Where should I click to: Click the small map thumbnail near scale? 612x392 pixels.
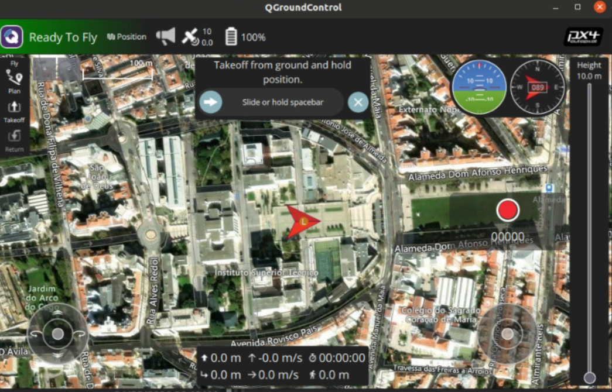click(x=56, y=68)
